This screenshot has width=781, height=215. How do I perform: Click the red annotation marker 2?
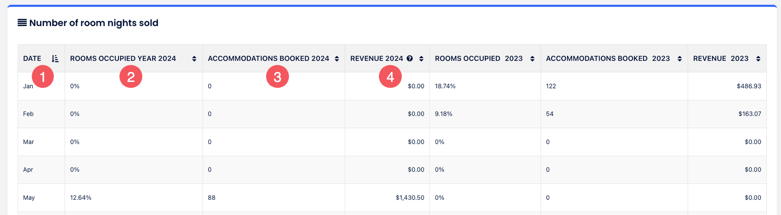131,77
